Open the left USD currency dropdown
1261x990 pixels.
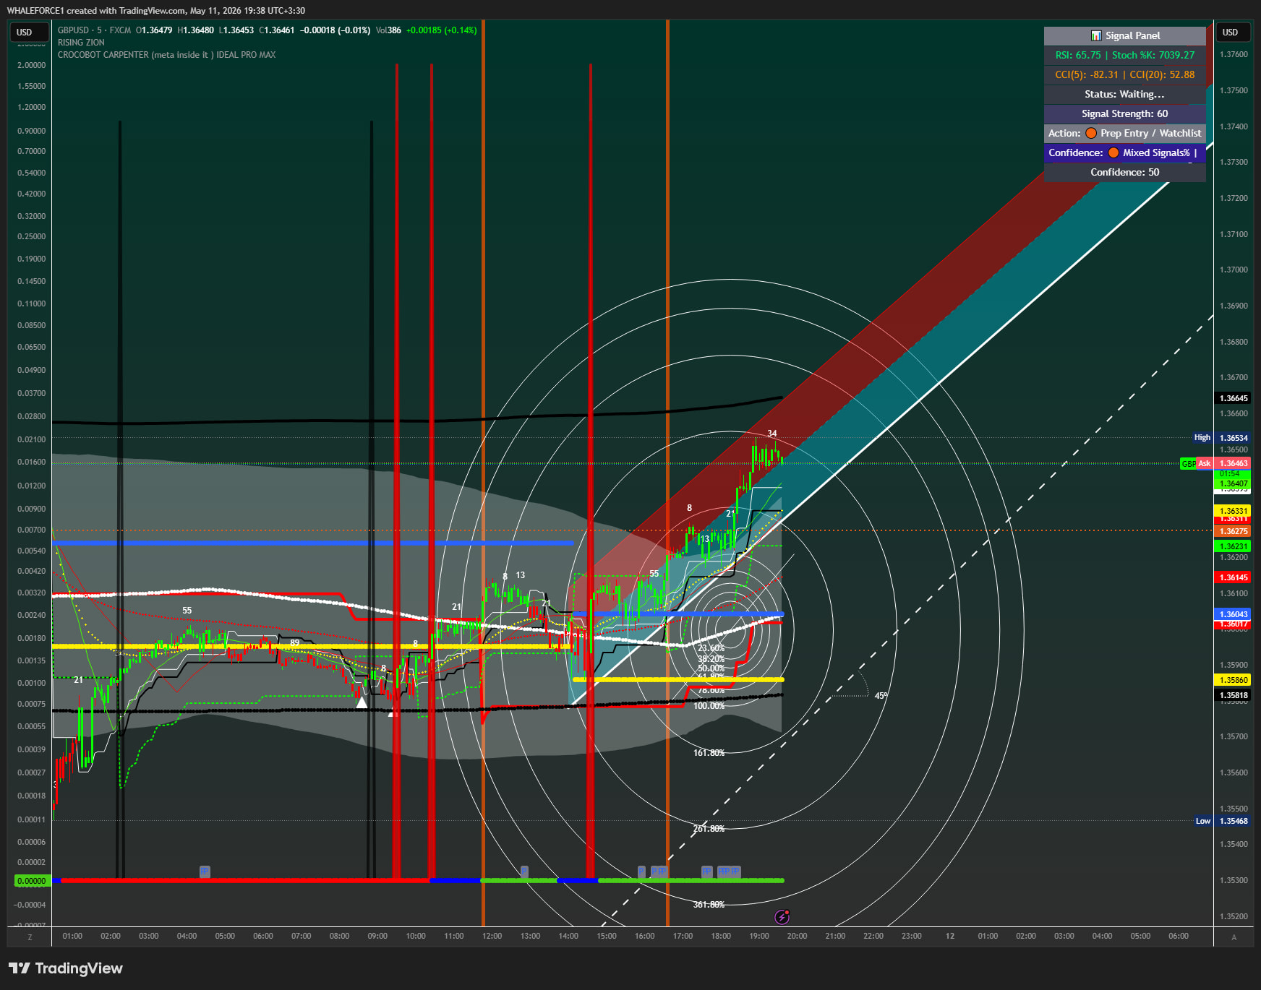(x=29, y=33)
